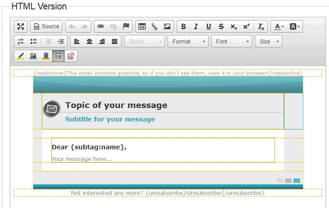
Task: Open the Format dropdown
Action: point(188,41)
